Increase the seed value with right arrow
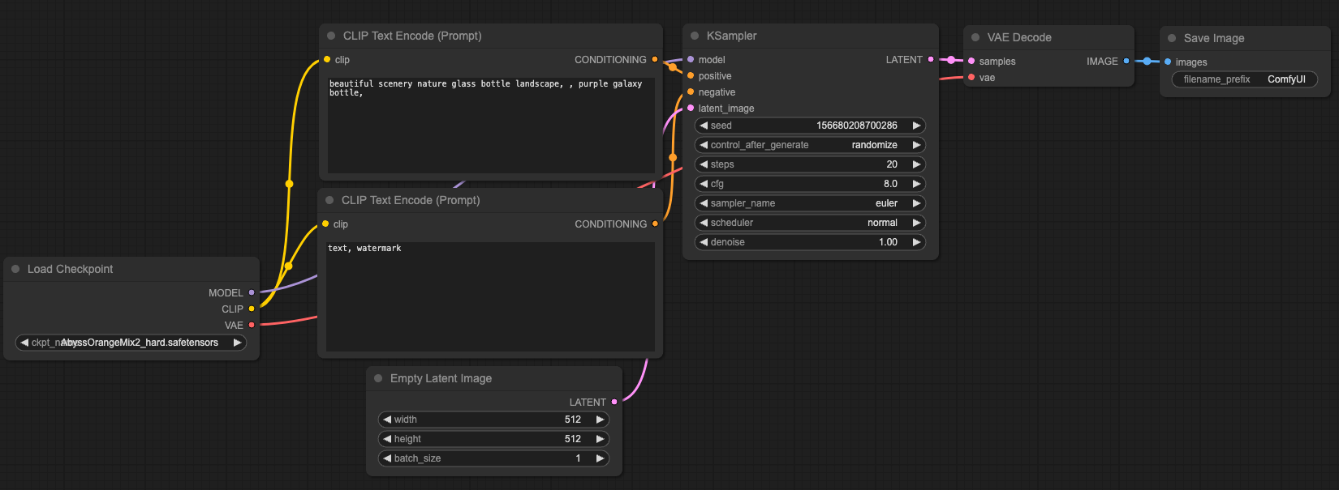The width and height of the screenshot is (1339, 490). pos(916,126)
